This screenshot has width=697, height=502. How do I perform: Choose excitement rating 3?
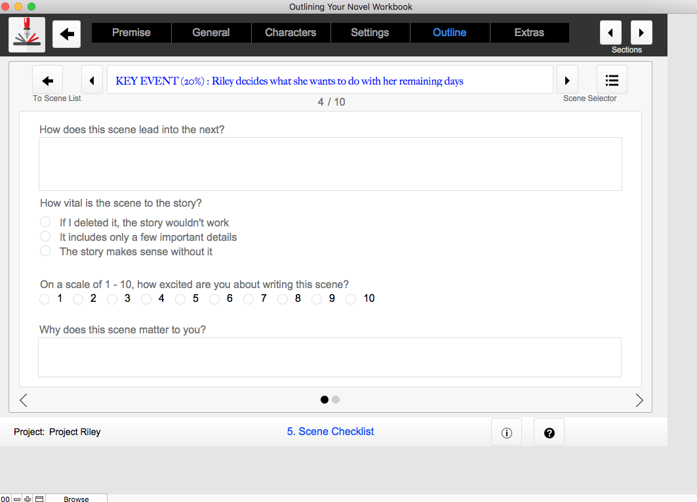(x=112, y=299)
